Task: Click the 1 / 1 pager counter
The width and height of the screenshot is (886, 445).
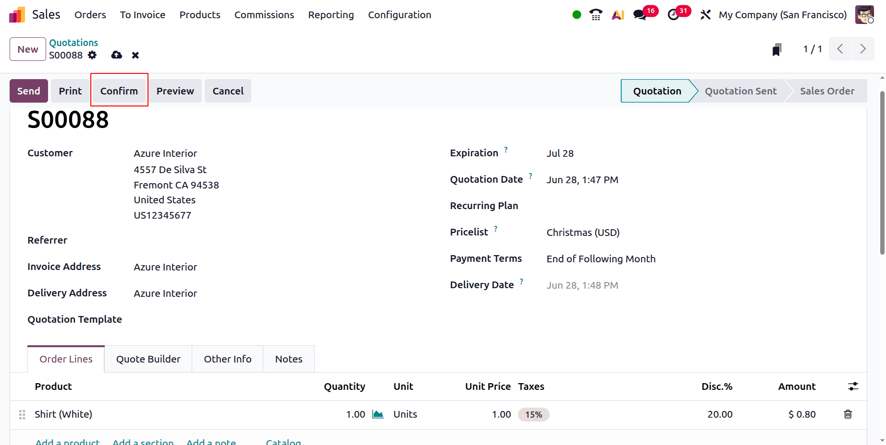Action: (812, 49)
